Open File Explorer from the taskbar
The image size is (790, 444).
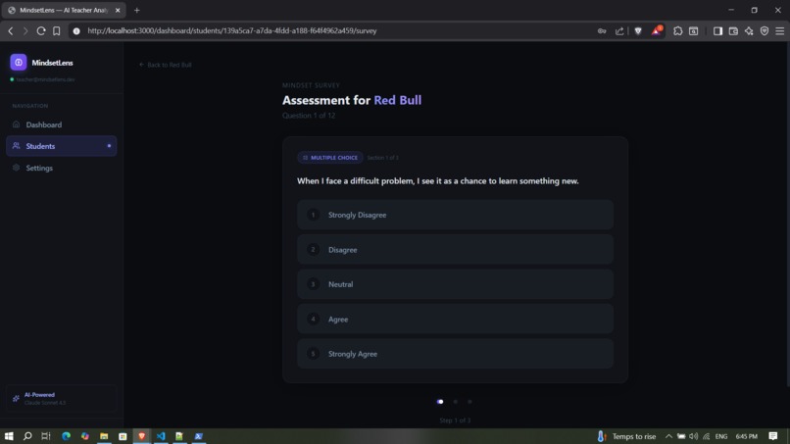(104, 436)
